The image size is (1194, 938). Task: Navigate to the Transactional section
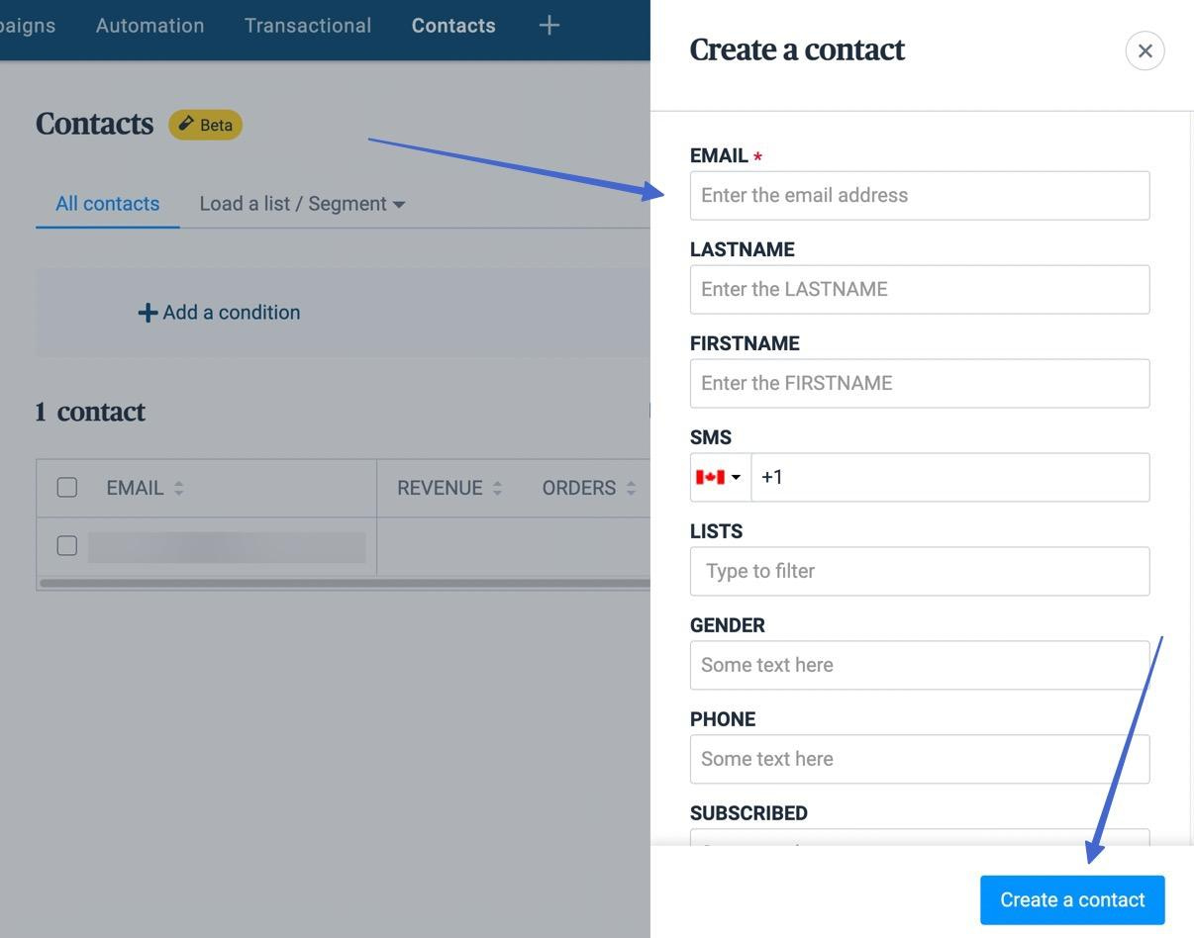pos(307,26)
